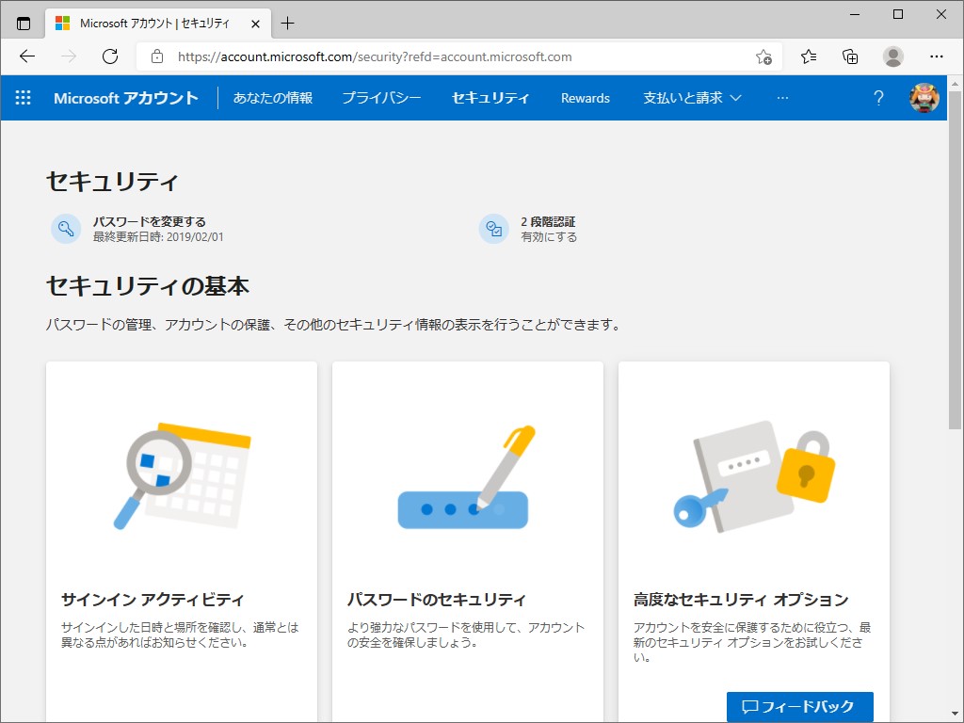Viewport: 964px width, 723px height.
Task: Click the フィードバック button
Action: pyautogui.click(x=799, y=706)
